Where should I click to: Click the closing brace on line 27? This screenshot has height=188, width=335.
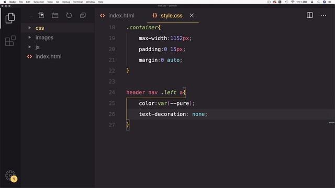(x=128, y=125)
